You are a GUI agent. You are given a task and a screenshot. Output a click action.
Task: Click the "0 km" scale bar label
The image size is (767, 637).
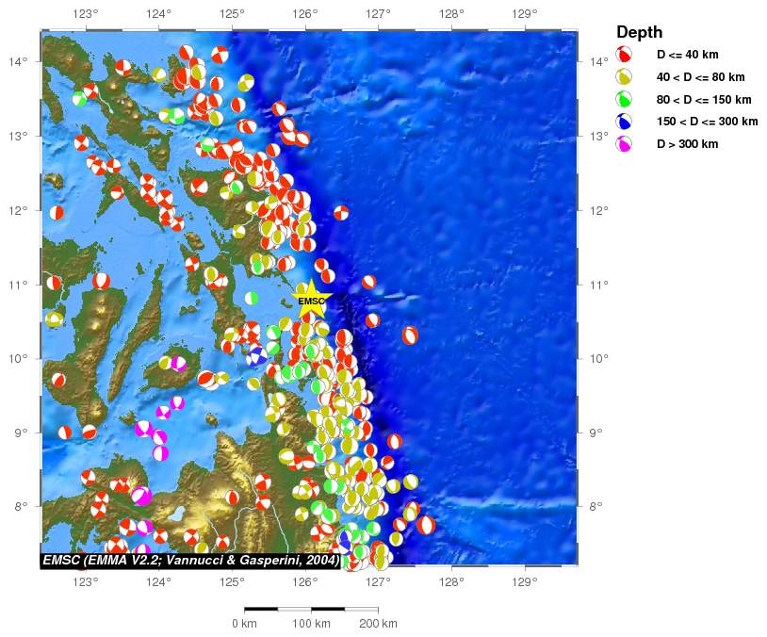point(244,624)
